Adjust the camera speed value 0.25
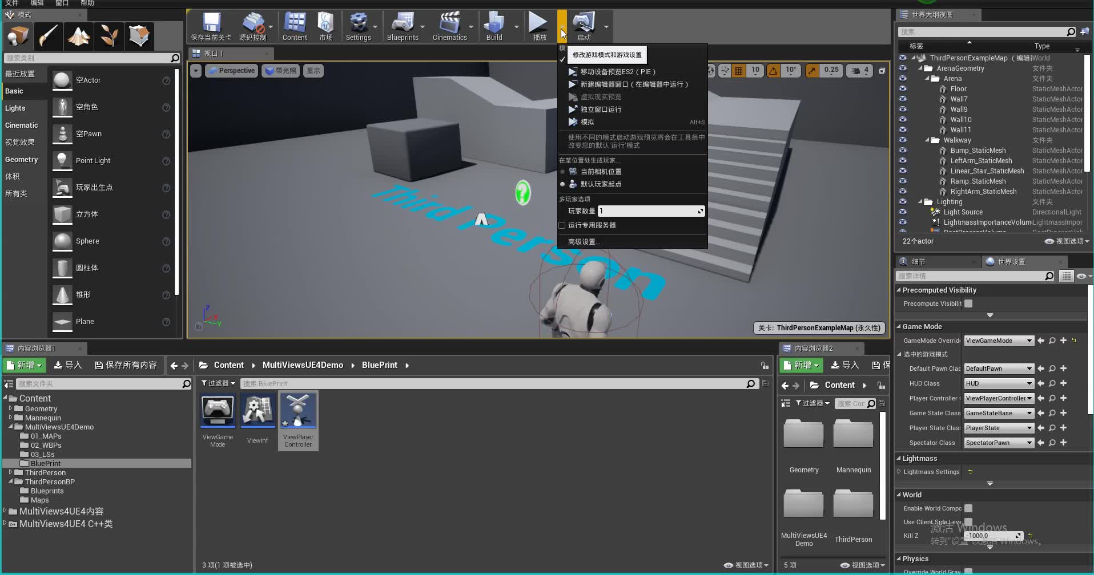 pyautogui.click(x=831, y=71)
